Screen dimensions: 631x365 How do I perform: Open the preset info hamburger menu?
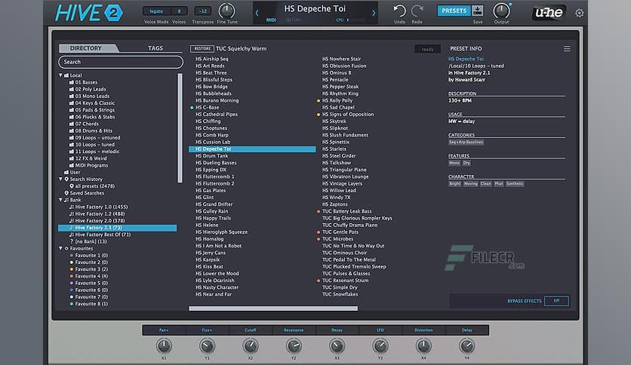567,49
